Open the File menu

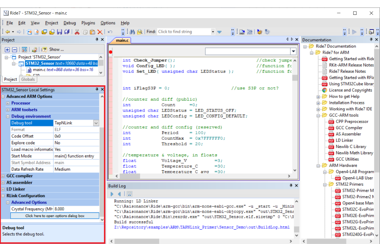pyautogui.click(x=10, y=23)
